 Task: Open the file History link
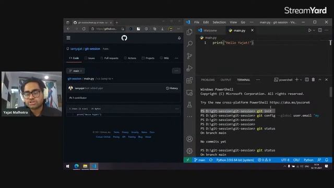pos(172,88)
